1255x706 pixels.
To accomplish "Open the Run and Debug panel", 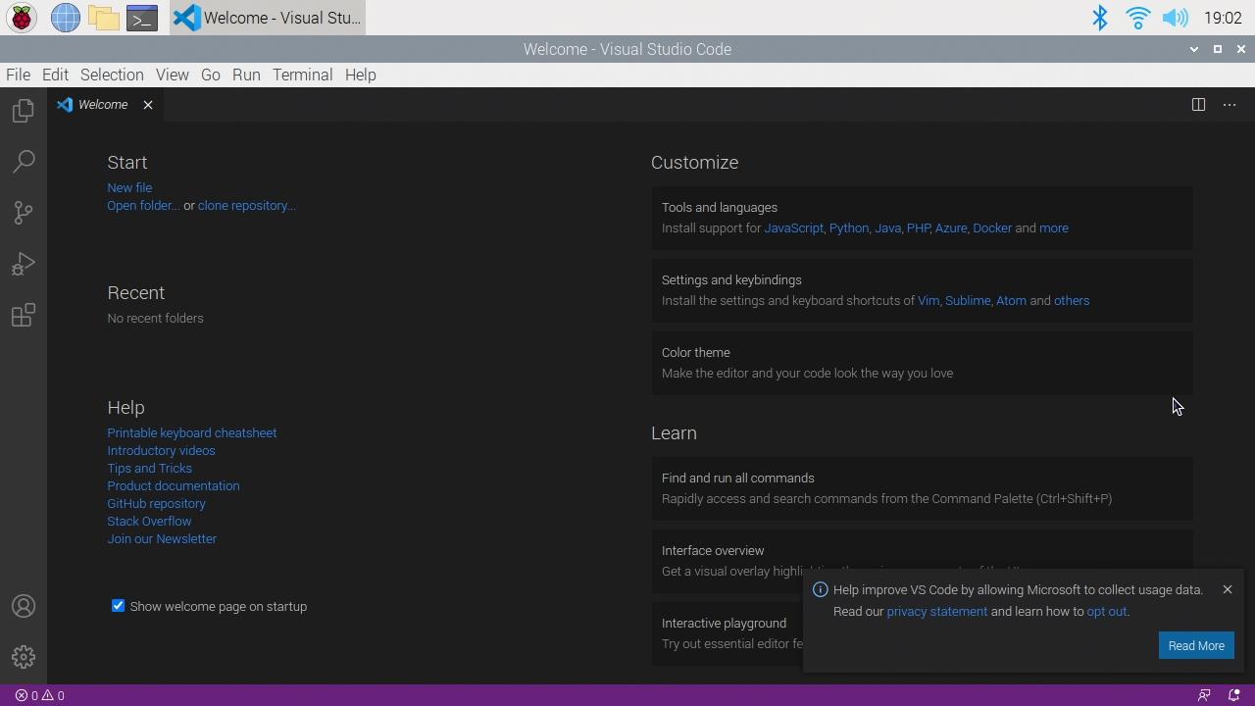I will [23, 264].
